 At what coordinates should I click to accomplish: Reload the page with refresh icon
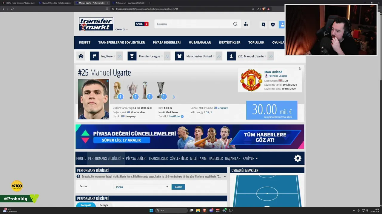[12, 9]
